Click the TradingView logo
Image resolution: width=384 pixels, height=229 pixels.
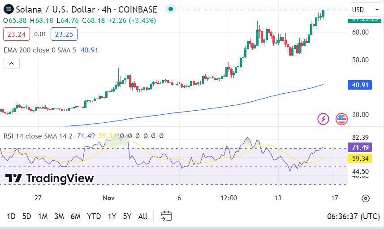pyautogui.click(x=49, y=178)
